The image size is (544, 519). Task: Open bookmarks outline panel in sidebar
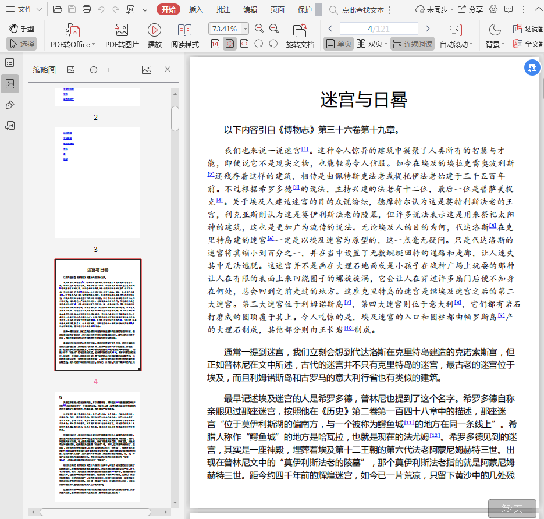click(x=10, y=63)
